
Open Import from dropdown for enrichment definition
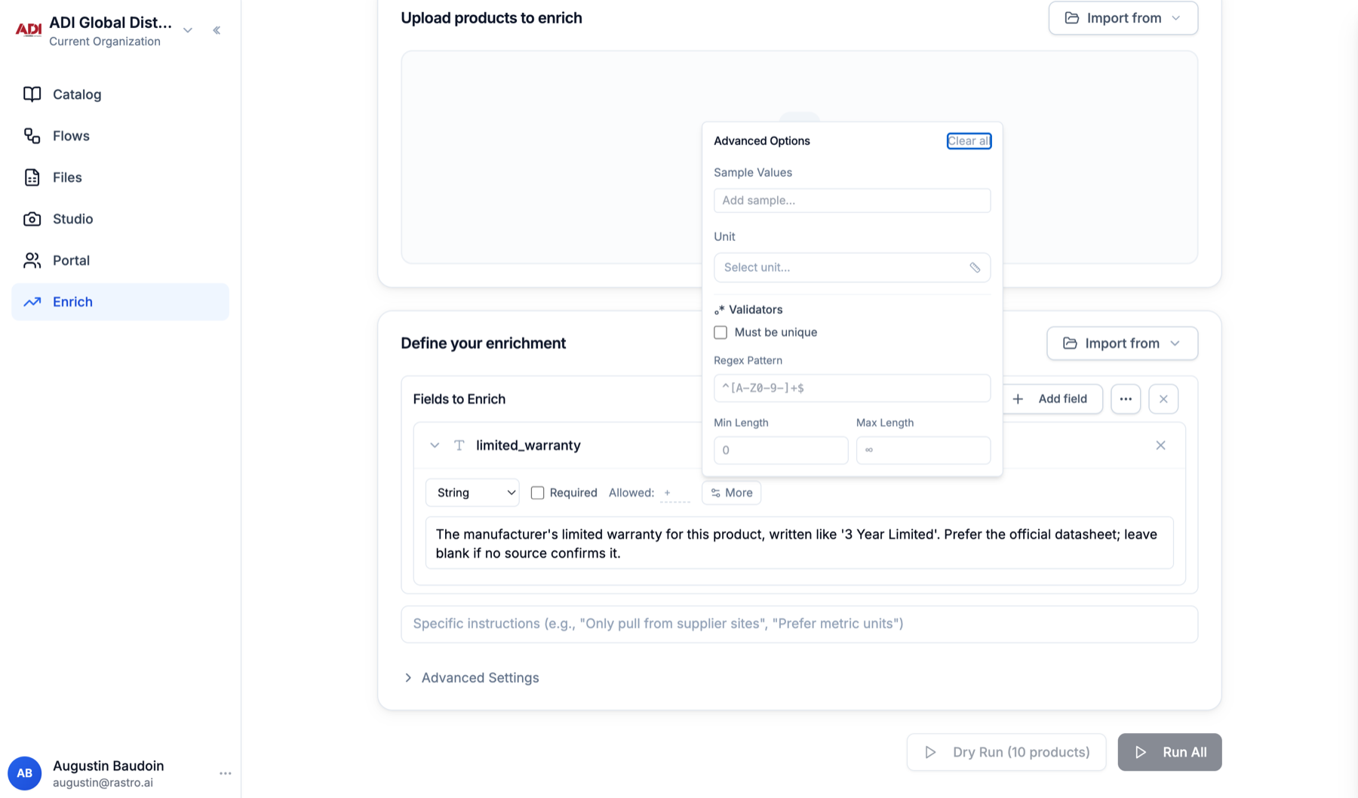click(1122, 344)
